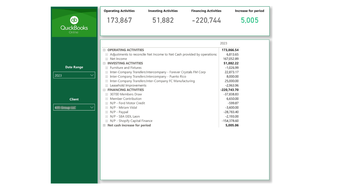
Task: Expand Adjustments to reconcile Net Income row
Action: point(106,54)
